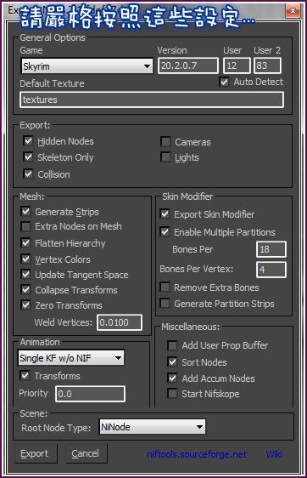Click the Default Texture input field

click(152, 100)
